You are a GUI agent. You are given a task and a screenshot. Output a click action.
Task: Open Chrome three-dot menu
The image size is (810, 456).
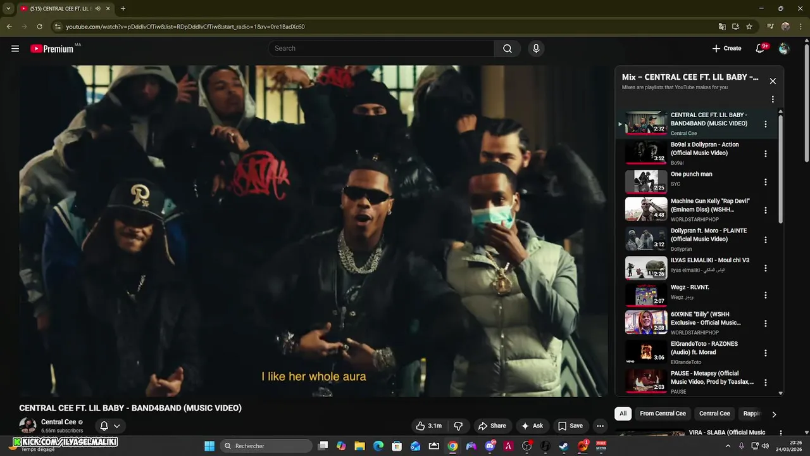(801, 27)
